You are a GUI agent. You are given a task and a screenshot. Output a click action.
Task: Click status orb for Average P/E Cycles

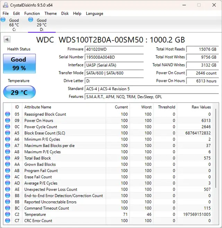pyautogui.click(x=8, y=183)
